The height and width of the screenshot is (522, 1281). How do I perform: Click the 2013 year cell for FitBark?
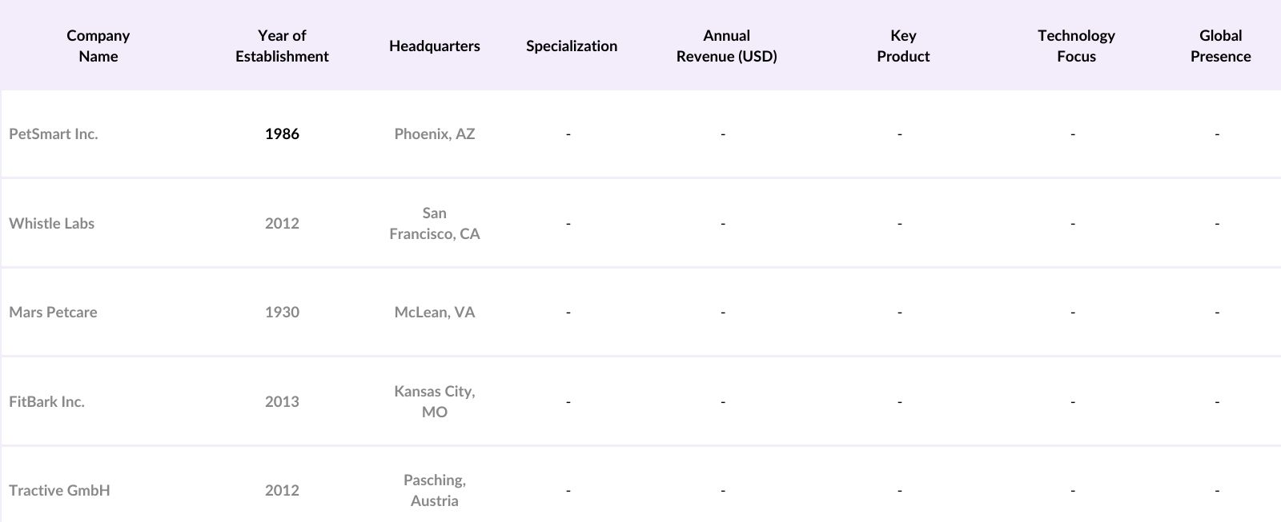282,402
